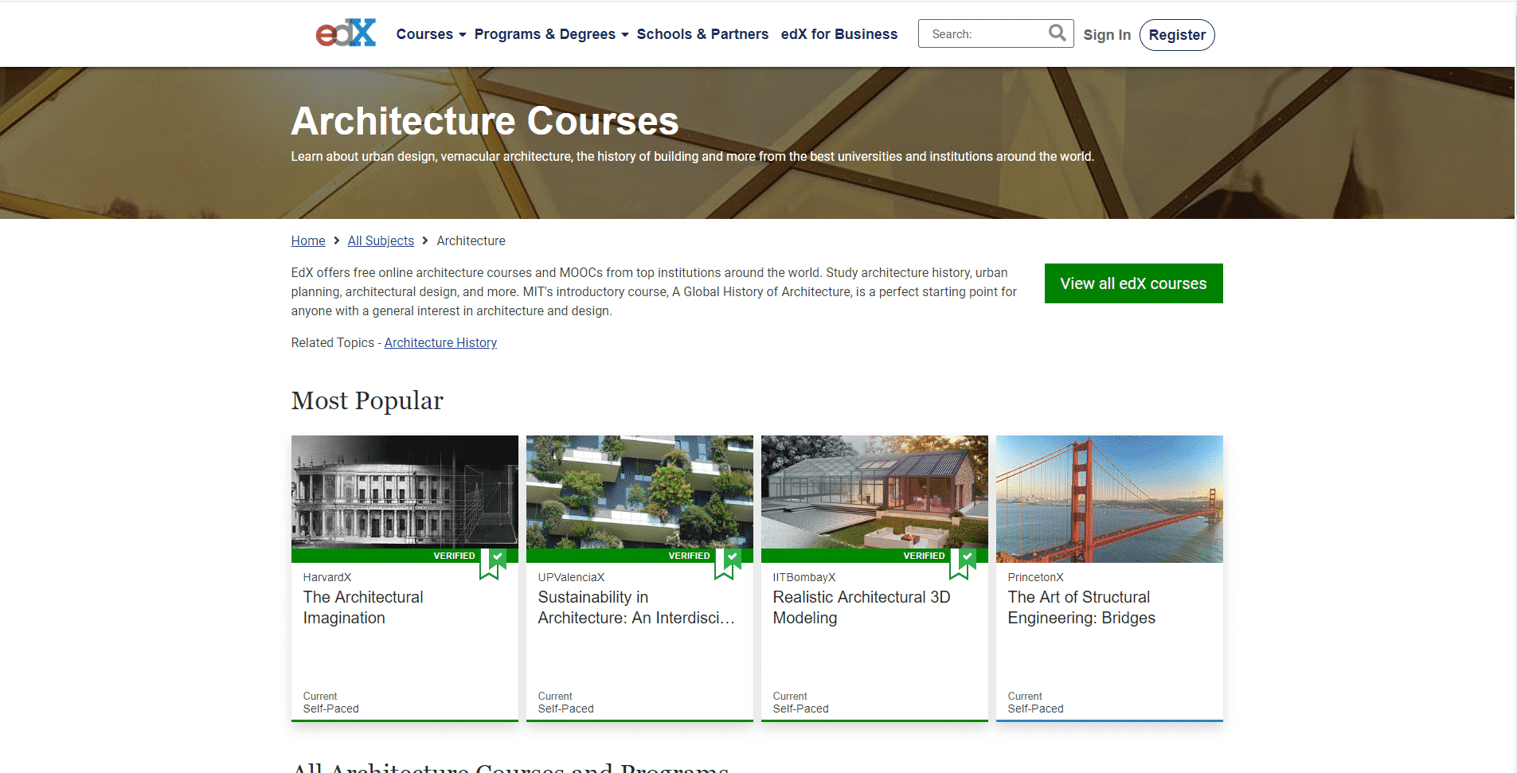Image resolution: width=1517 pixels, height=773 pixels.
Task: Click Self-Paced label on HarvardX card
Action: click(x=331, y=709)
